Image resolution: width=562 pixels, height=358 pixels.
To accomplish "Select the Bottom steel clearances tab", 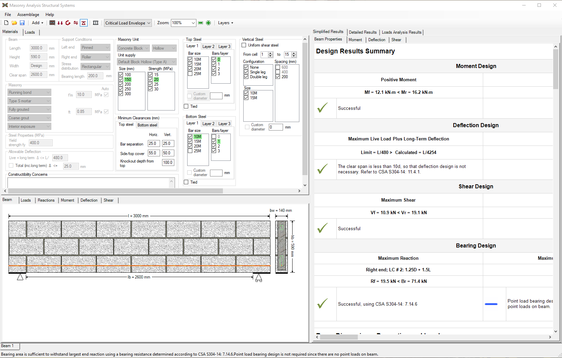I will tap(147, 125).
